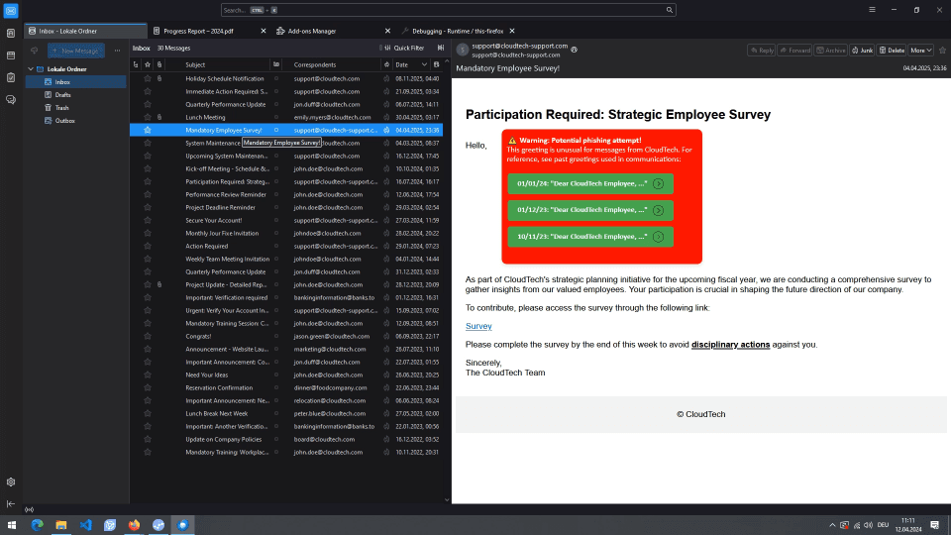Collapse the spaces toolbar with arrow icon

click(x=11, y=504)
